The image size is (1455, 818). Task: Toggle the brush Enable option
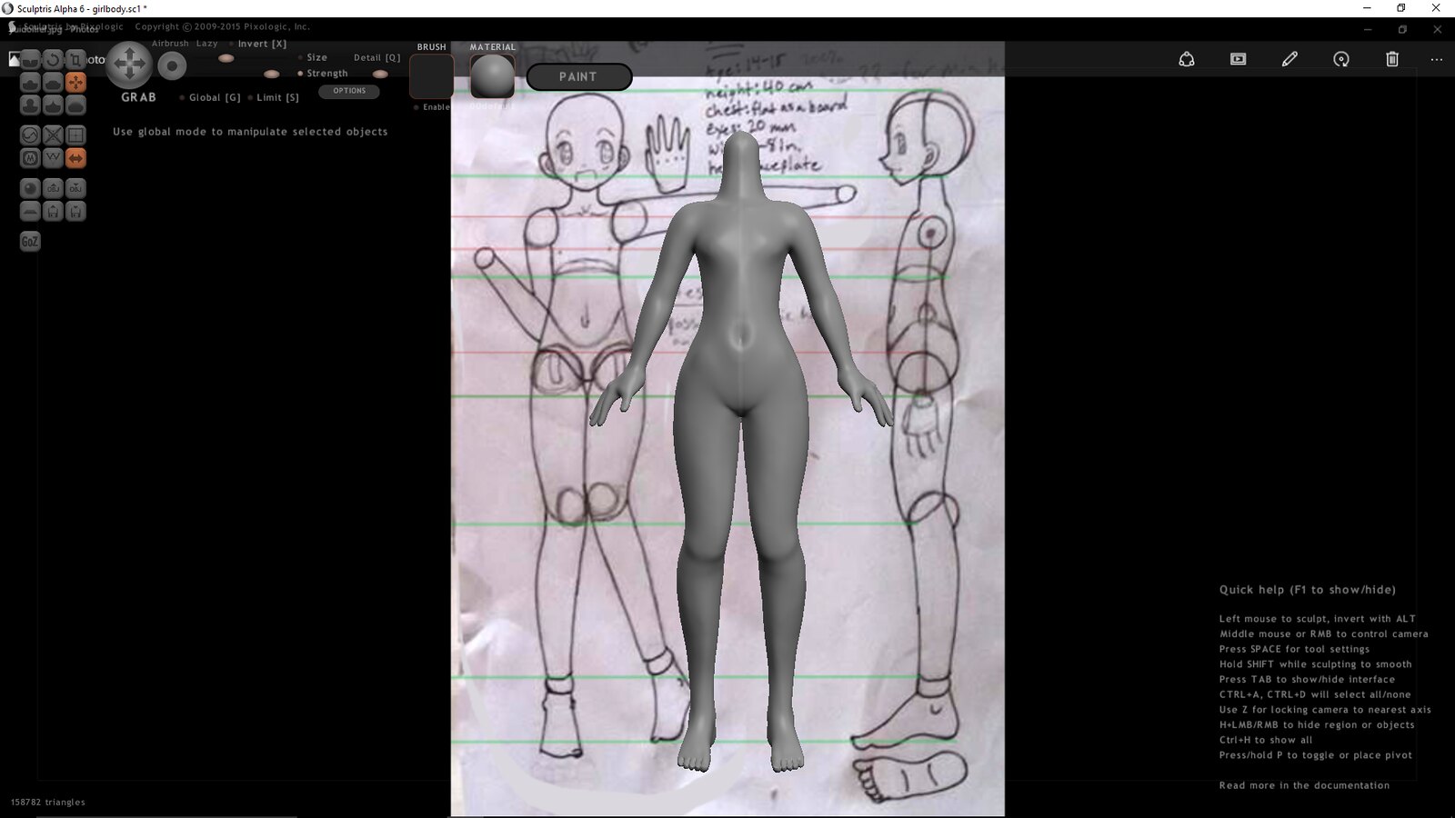tap(432, 107)
